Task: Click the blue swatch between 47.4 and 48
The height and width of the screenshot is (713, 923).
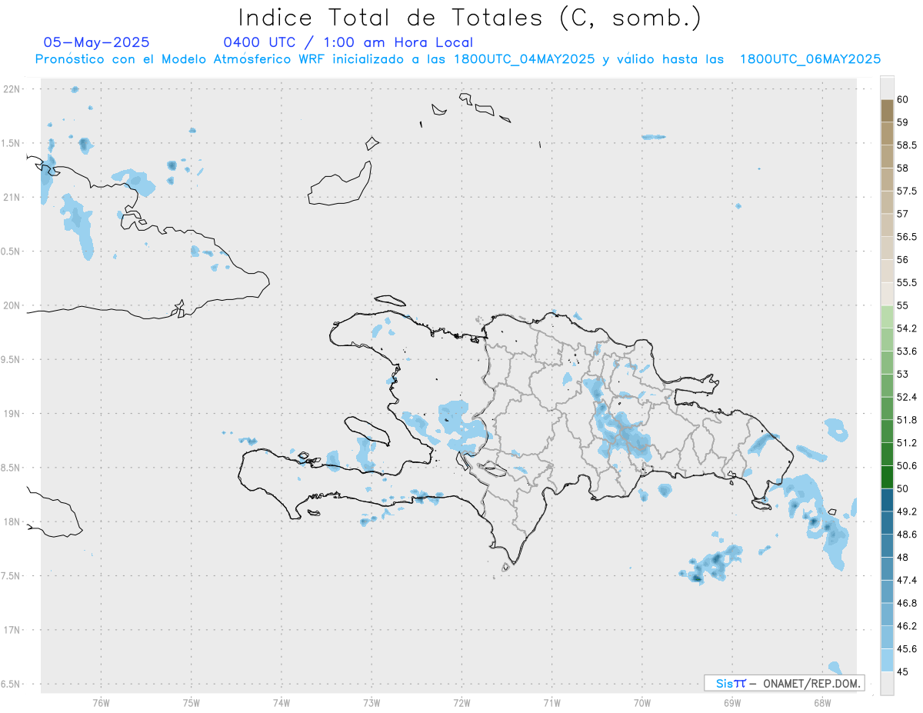Action: 887,568
